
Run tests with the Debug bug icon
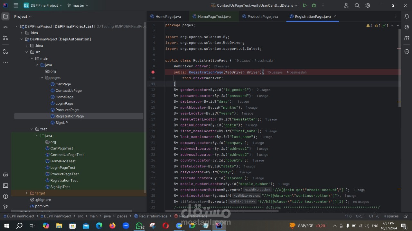(x=314, y=5)
